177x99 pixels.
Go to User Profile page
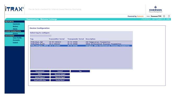coord(17,38)
